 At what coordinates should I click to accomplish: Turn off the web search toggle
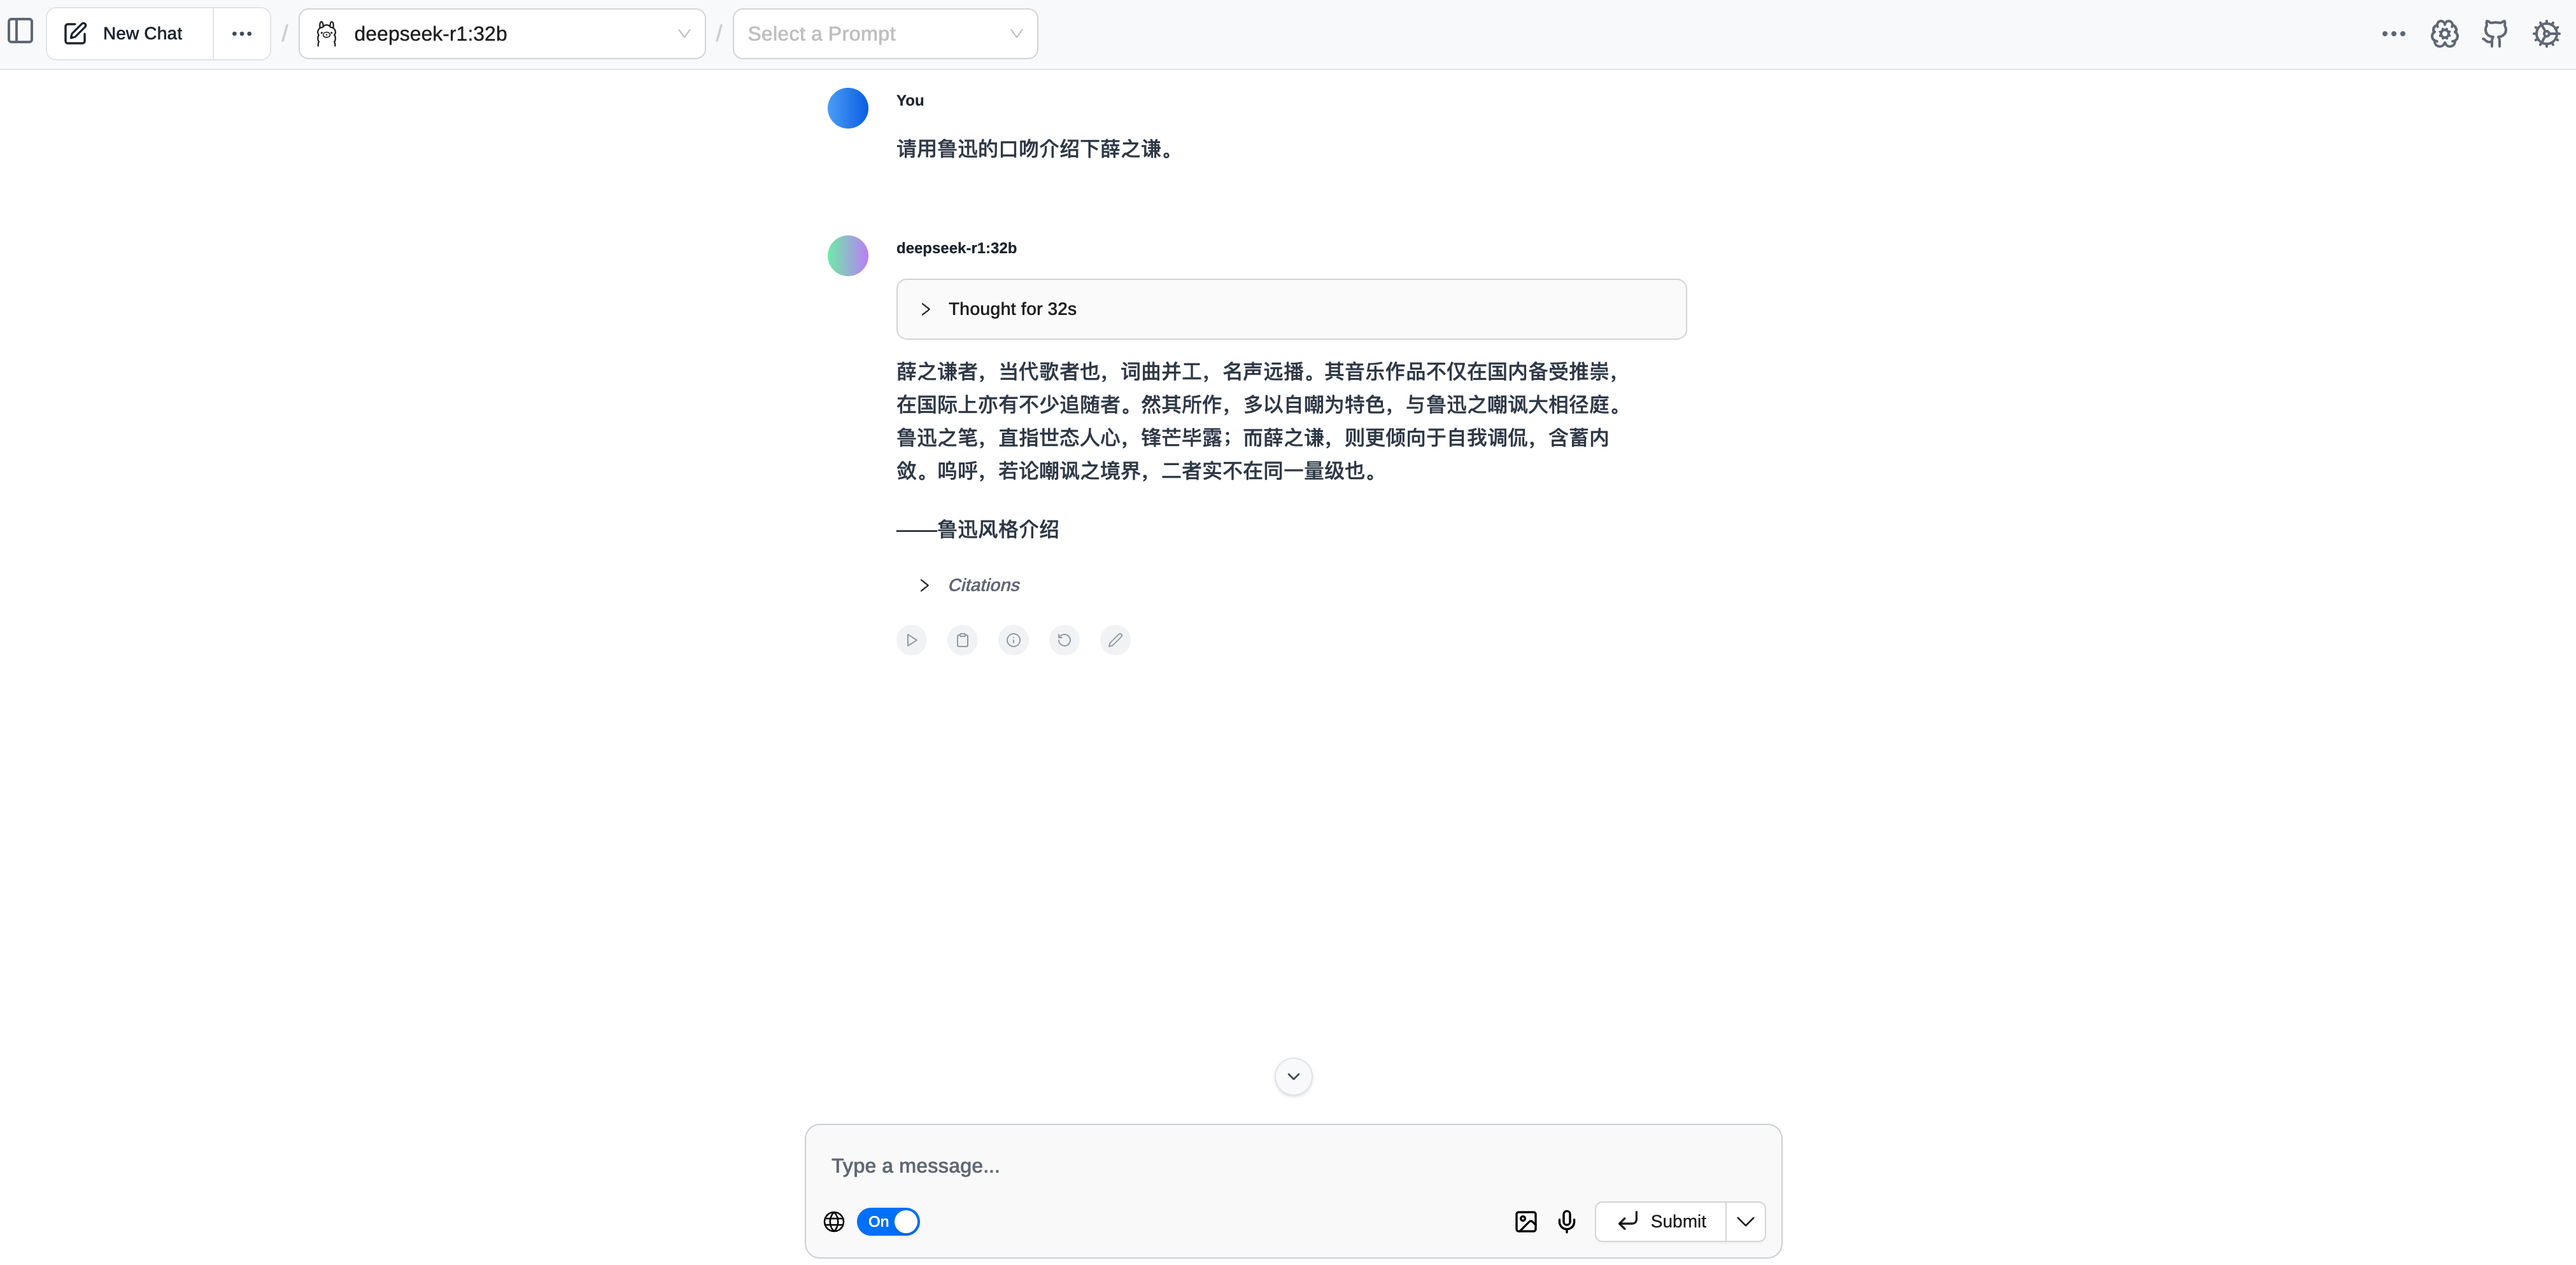(x=888, y=1221)
